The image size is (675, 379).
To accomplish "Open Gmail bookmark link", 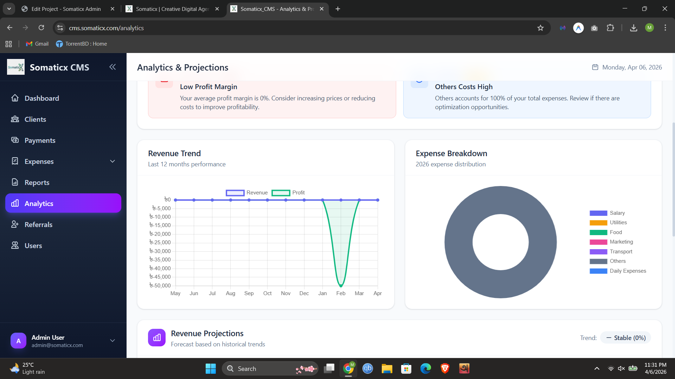I will pyautogui.click(x=37, y=44).
